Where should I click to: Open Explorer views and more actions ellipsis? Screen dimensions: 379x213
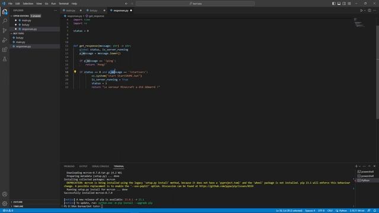tap(55, 11)
